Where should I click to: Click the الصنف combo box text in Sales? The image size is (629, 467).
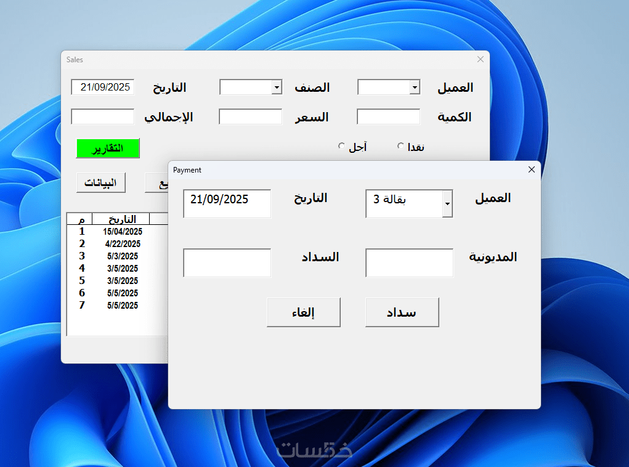click(x=246, y=87)
